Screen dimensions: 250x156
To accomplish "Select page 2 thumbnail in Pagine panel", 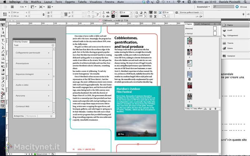I will (x=189, y=53).
